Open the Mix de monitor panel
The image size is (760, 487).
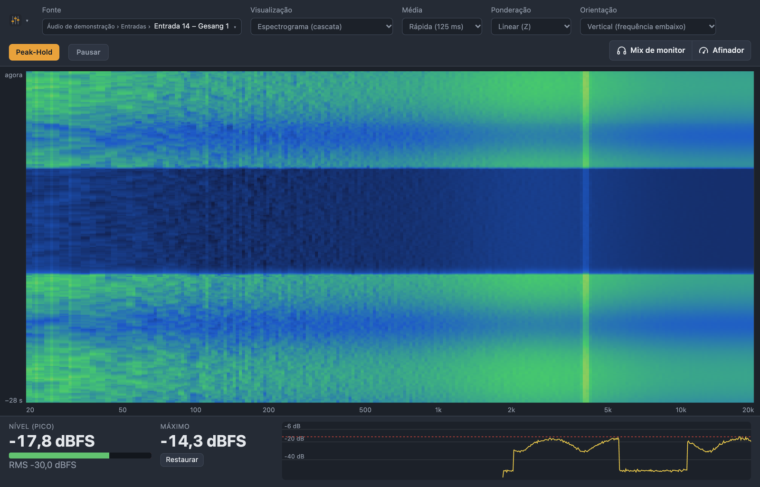[651, 50]
